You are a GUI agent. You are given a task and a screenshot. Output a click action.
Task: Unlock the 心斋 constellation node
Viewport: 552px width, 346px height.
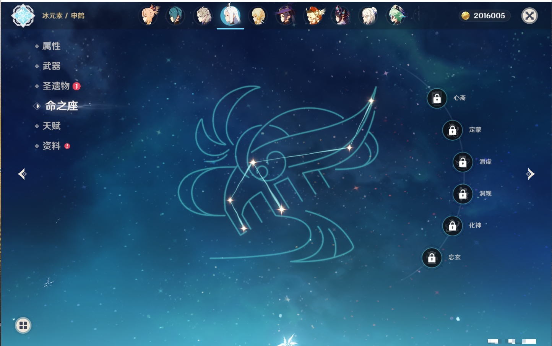[437, 99]
